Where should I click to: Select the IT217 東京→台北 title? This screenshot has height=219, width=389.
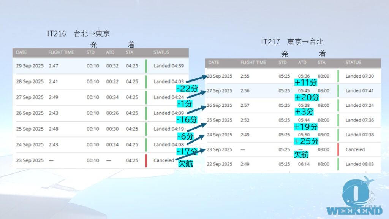coord(292,42)
